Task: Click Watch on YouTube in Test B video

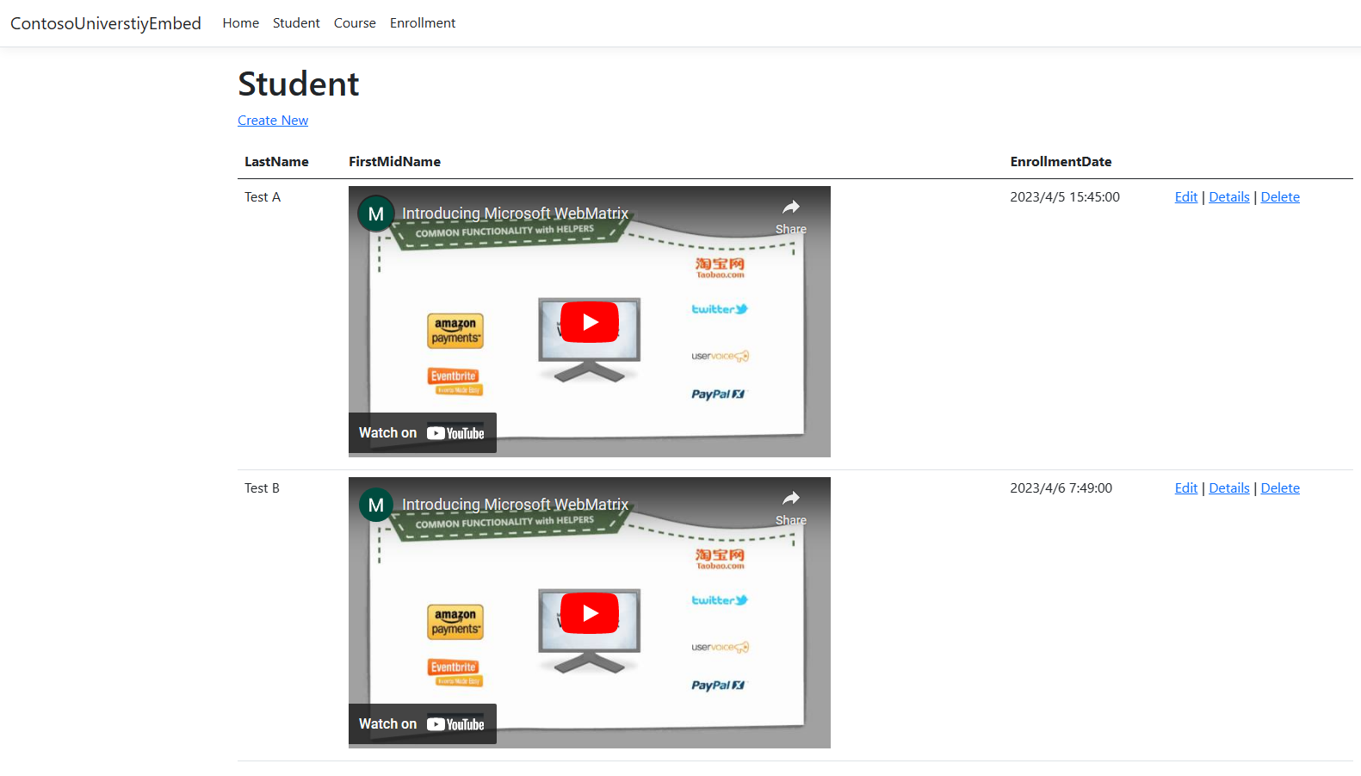Action: [422, 724]
